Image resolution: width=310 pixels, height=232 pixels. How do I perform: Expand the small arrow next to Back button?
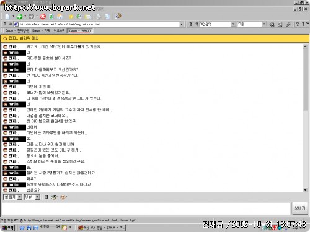pos(25,16)
